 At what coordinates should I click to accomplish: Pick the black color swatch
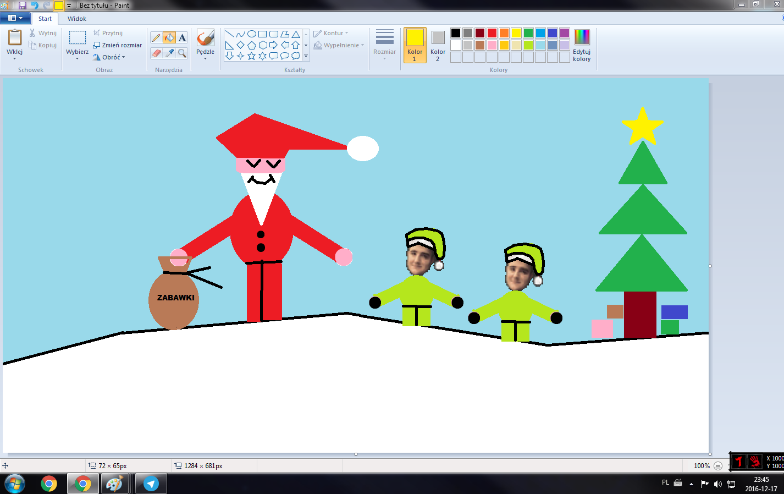click(456, 33)
